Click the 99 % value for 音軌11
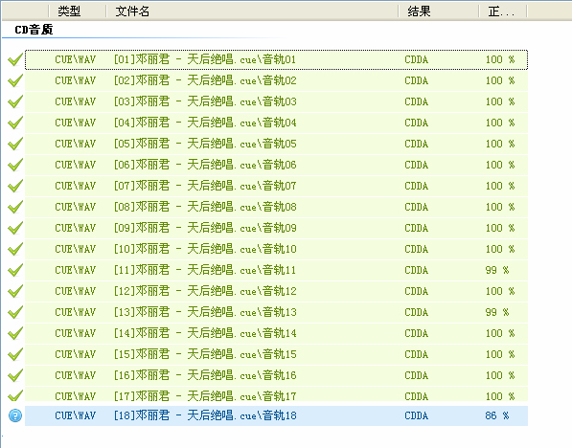Viewport: 572px width, 448px height. 497,271
